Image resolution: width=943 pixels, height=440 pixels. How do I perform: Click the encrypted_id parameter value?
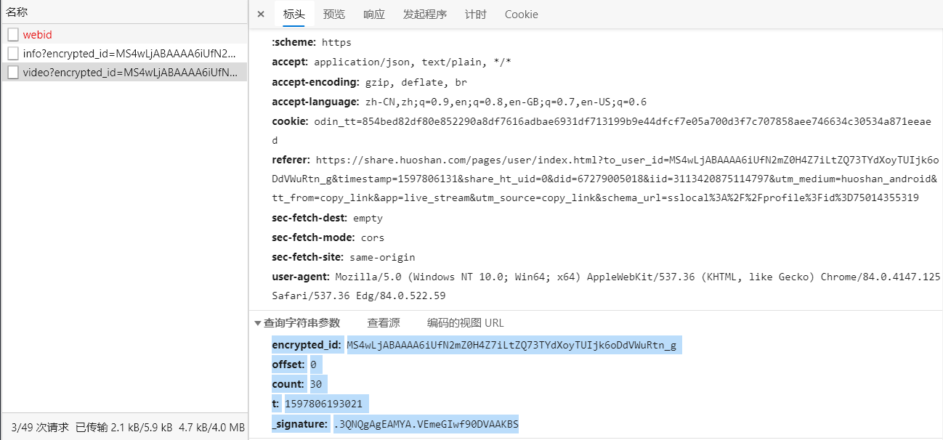(511, 345)
